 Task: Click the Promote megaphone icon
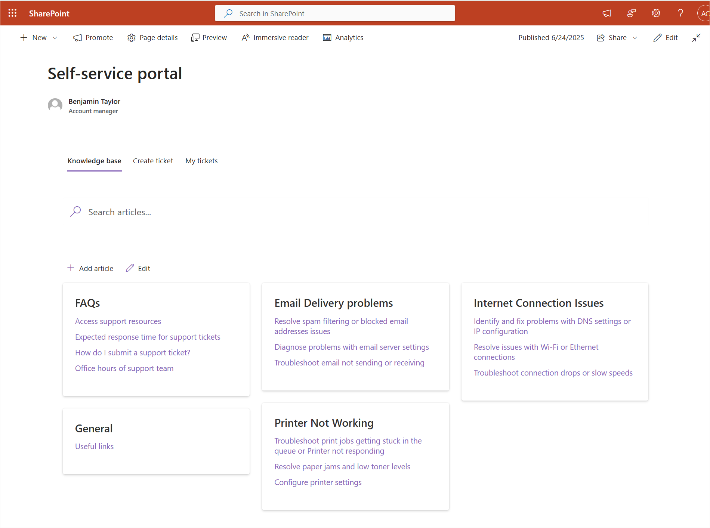point(77,38)
